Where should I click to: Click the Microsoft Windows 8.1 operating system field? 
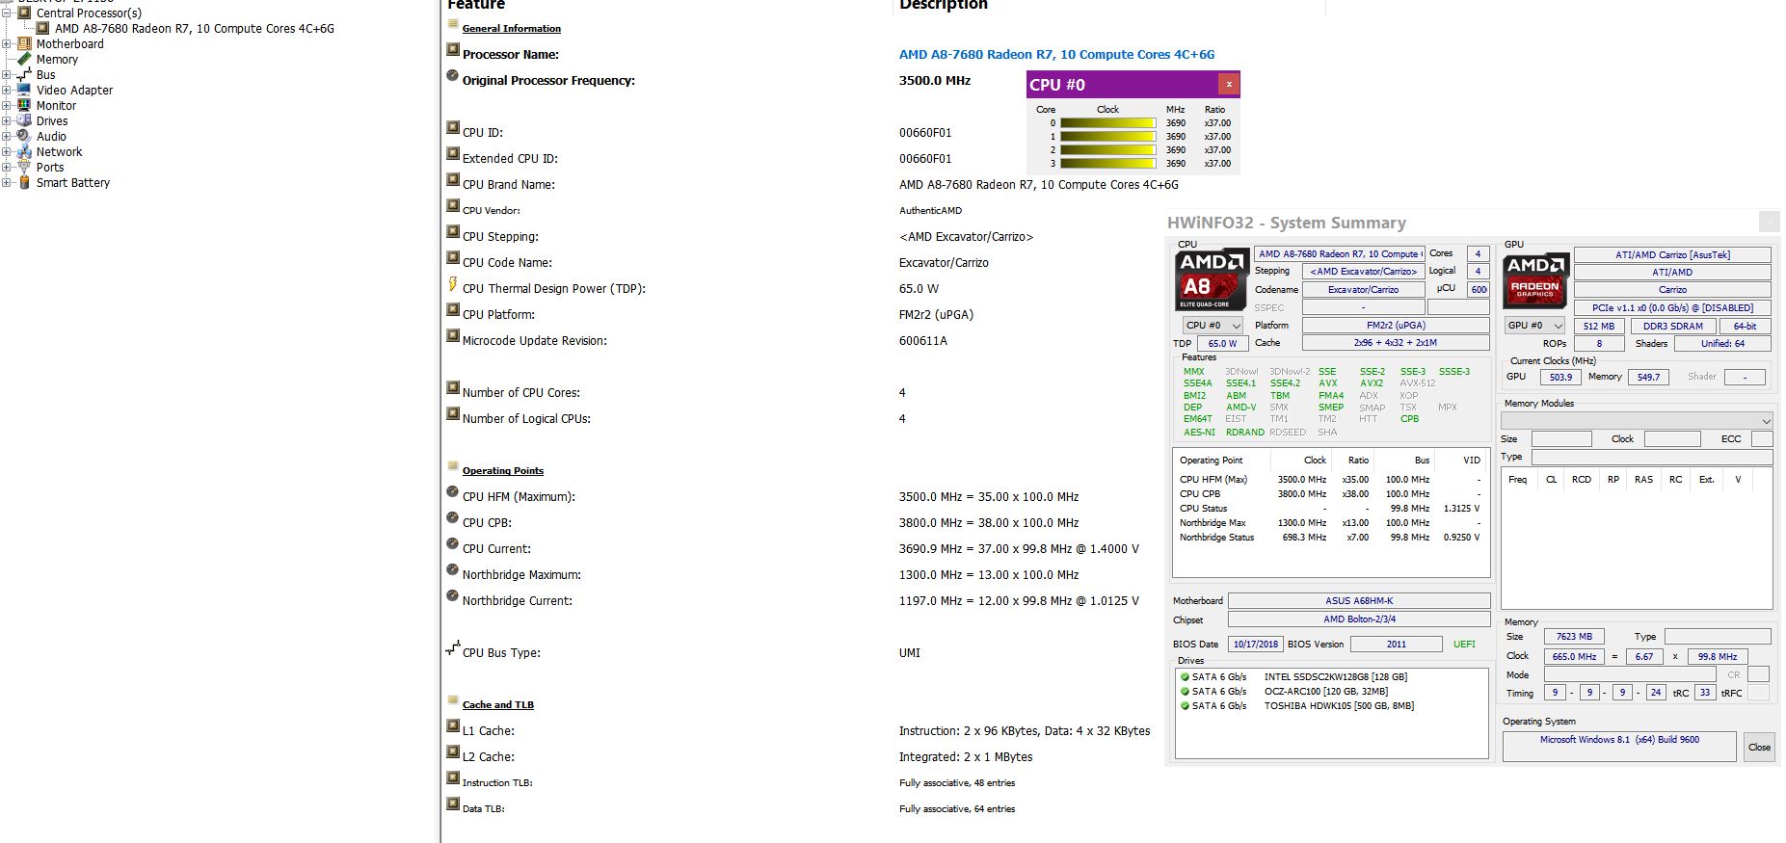coord(1619,746)
